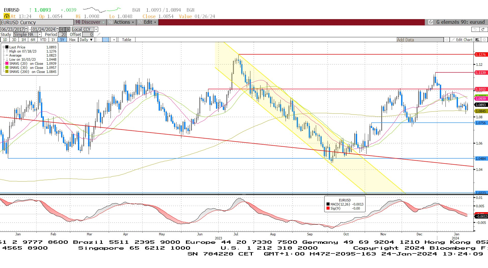
Task: Select the candlestick chart type icon
Action: 105,40
